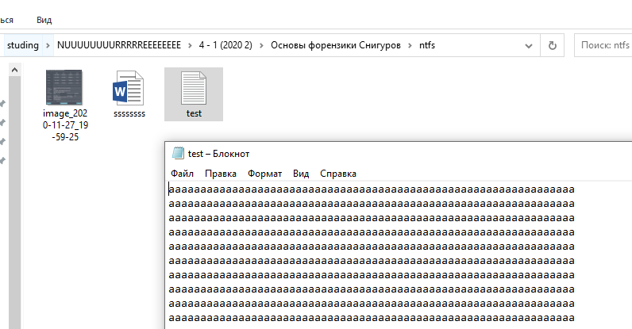The height and width of the screenshot is (329, 632).
Task: Open Формат menu in Notepad
Action: [x=264, y=174]
